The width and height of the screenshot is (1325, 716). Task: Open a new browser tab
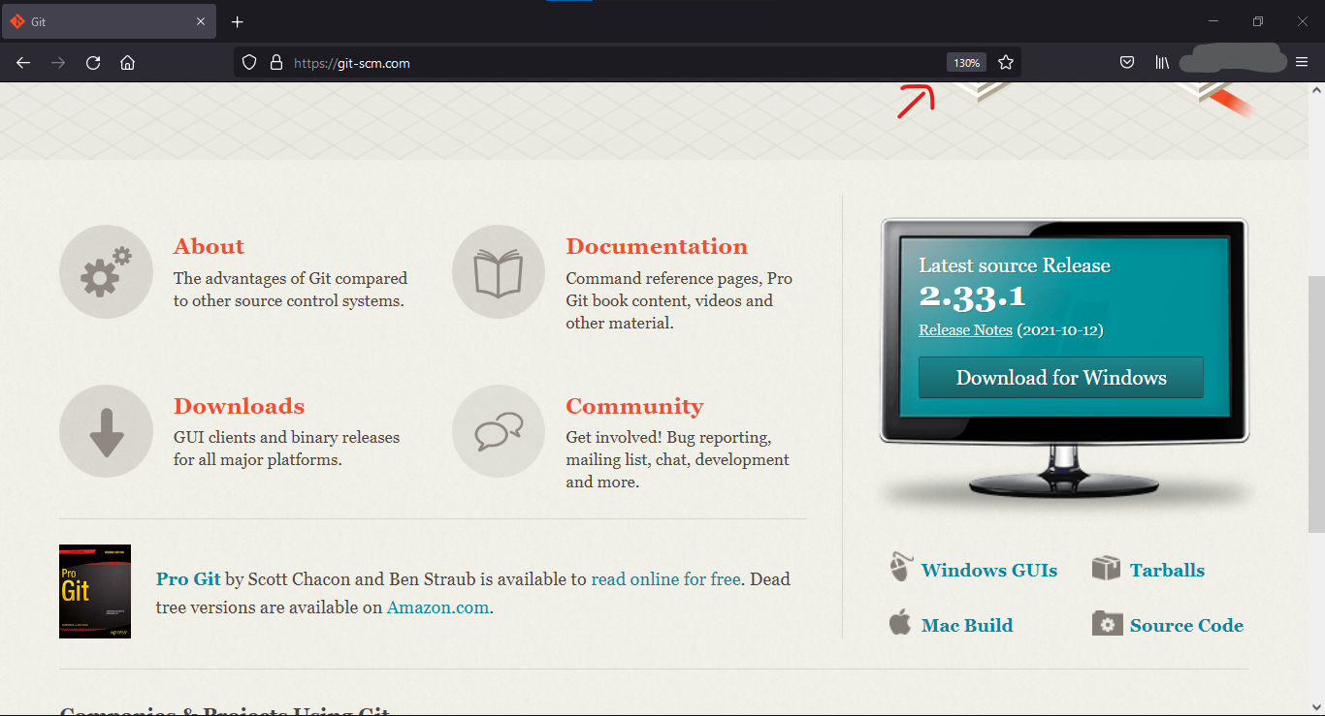pos(237,20)
